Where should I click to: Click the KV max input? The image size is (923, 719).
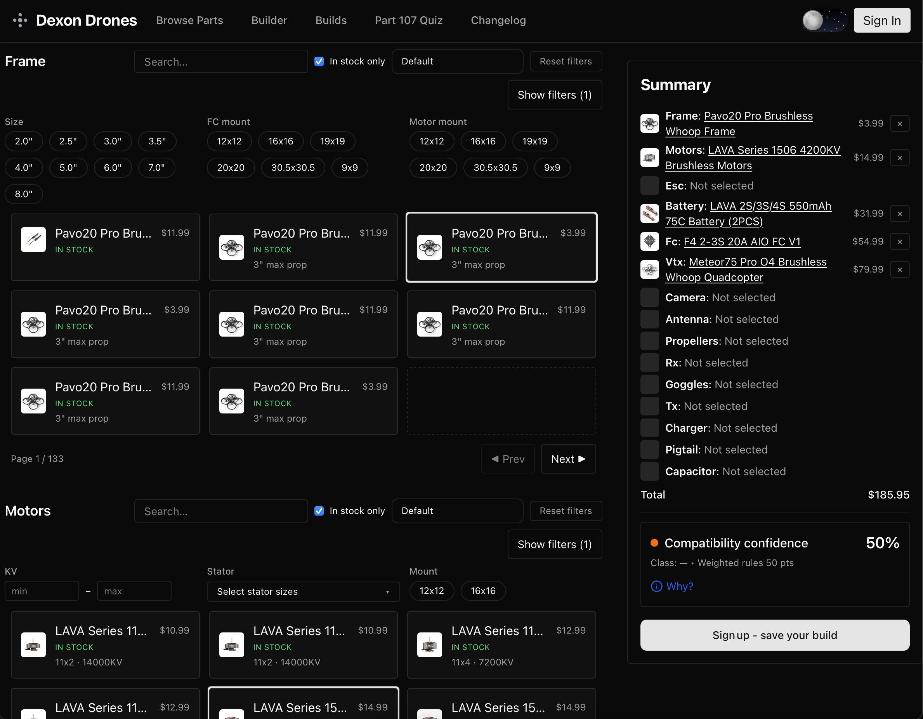(x=134, y=591)
